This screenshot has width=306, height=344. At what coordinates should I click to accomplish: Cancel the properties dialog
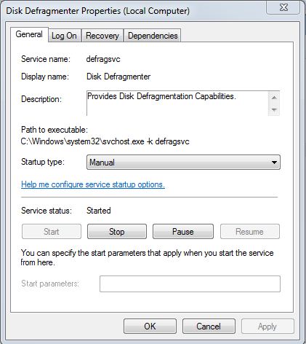209,327
